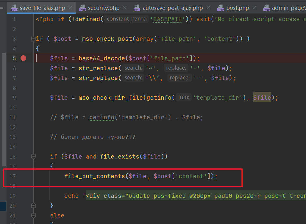Click the closing fold marker on line 20
306x224 pixels.
point(33,206)
